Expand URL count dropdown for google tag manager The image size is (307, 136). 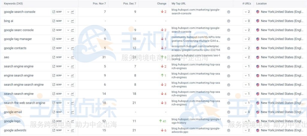click(x=247, y=39)
